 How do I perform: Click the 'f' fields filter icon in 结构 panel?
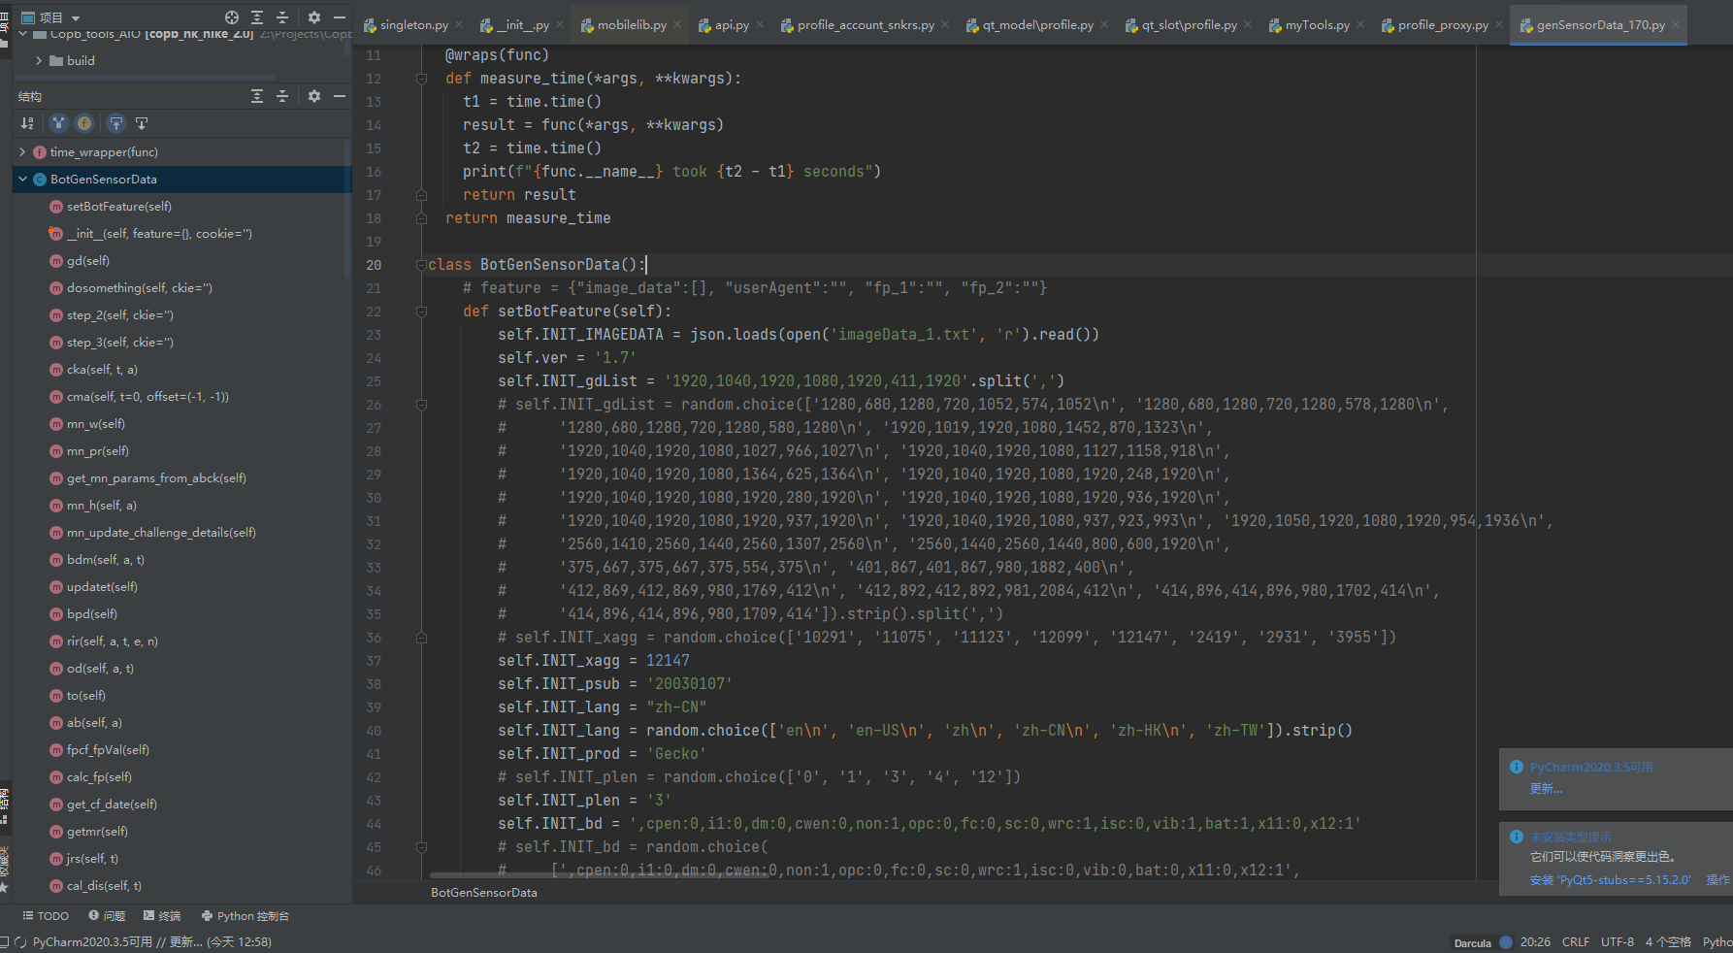pyautogui.click(x=84, y=123)
